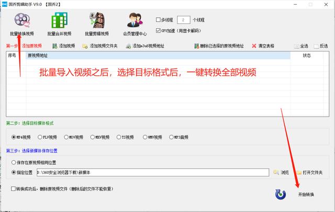Click the 会员管理中心 label
335x212 pixels.
135,34
